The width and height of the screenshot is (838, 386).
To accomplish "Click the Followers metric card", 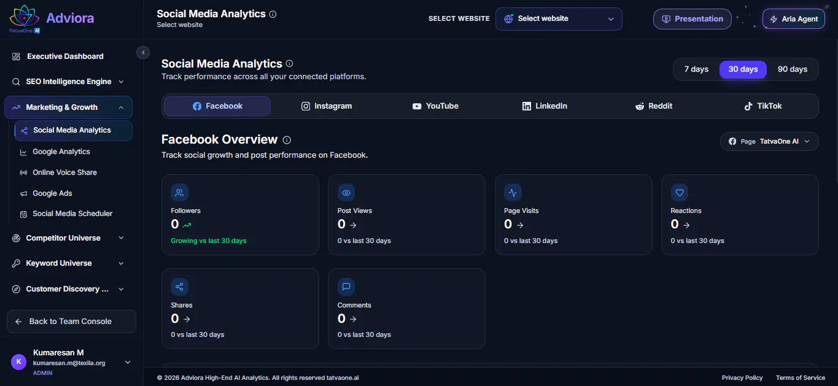I will coord(240,215).
